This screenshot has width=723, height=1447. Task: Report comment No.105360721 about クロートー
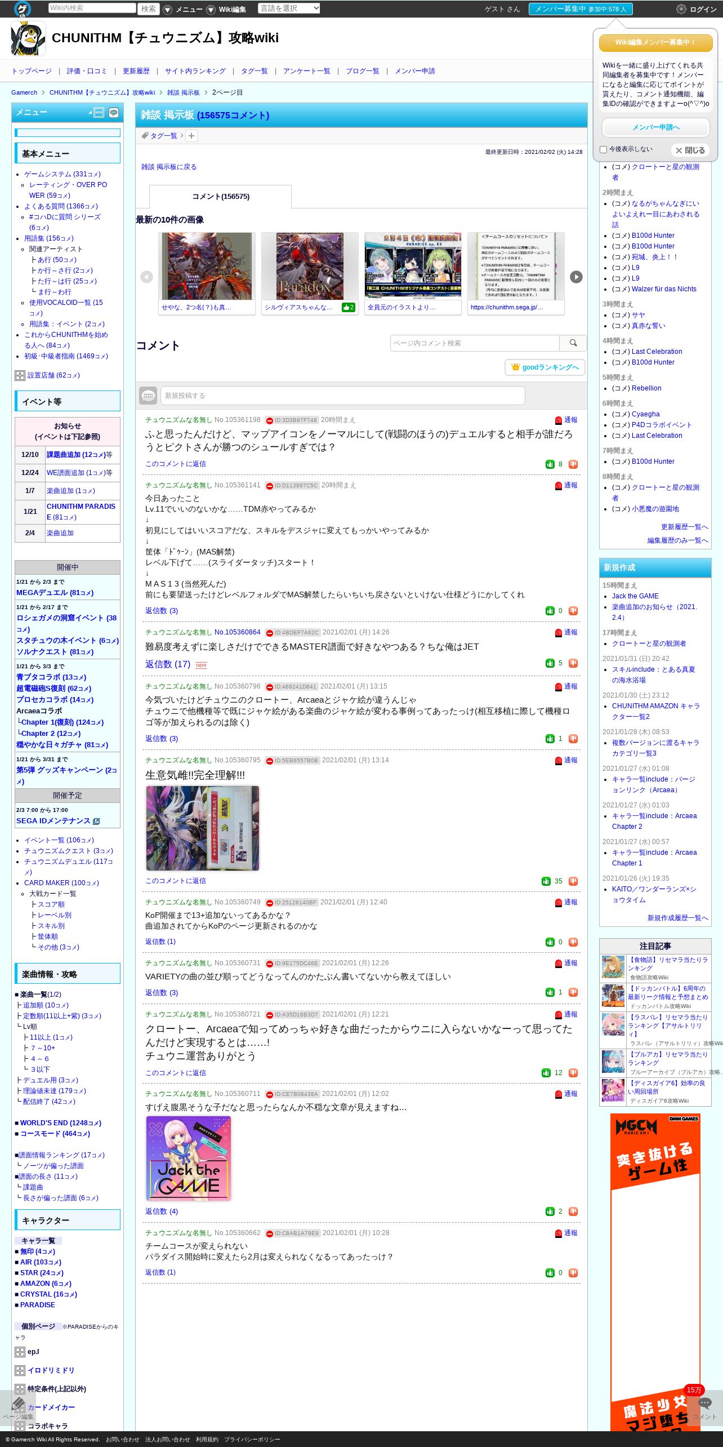[559, 1015]
